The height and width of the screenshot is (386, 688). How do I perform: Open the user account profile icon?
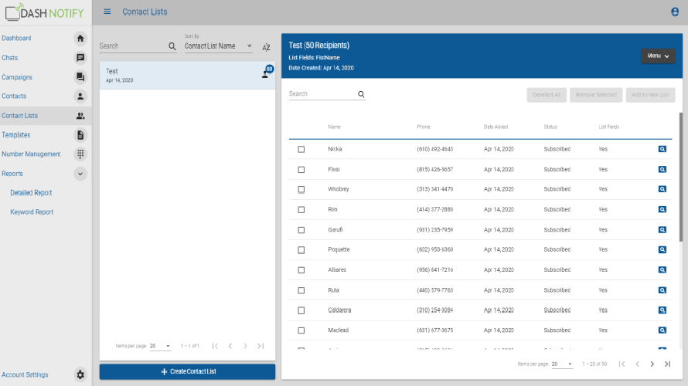click(675, 12)
